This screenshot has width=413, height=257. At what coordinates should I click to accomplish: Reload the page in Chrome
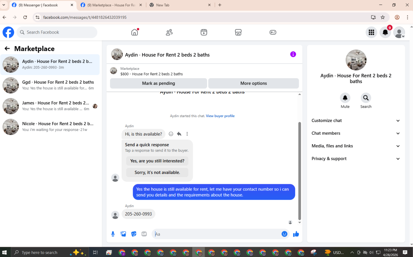[25, 17]
